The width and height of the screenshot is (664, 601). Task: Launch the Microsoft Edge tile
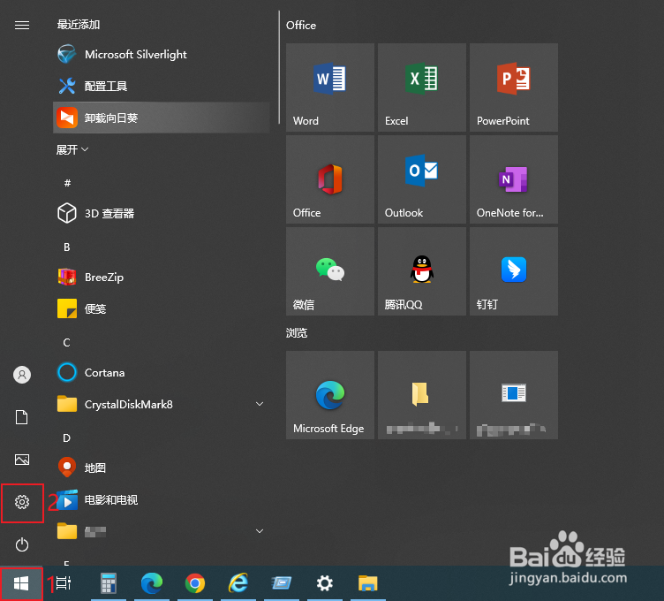pyautogui.click(x=330, y=395)
